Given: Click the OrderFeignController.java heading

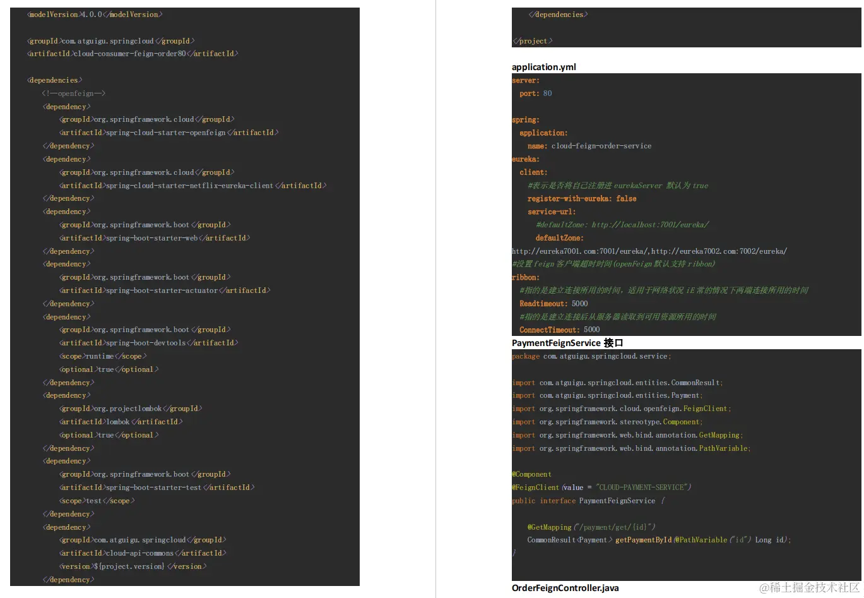Looking at the screenshot, I should click(x=565, y=588).
